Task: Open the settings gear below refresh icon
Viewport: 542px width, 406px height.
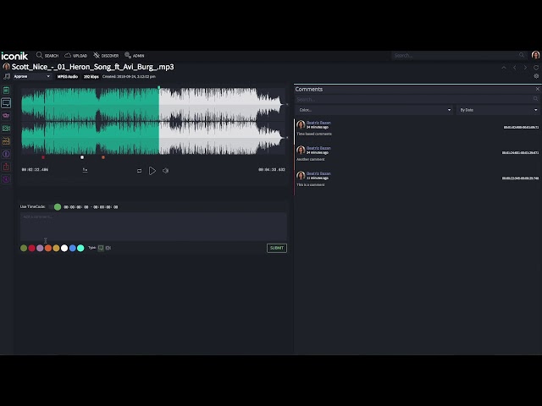Action: pyautogui.click(x=536, y=76)
